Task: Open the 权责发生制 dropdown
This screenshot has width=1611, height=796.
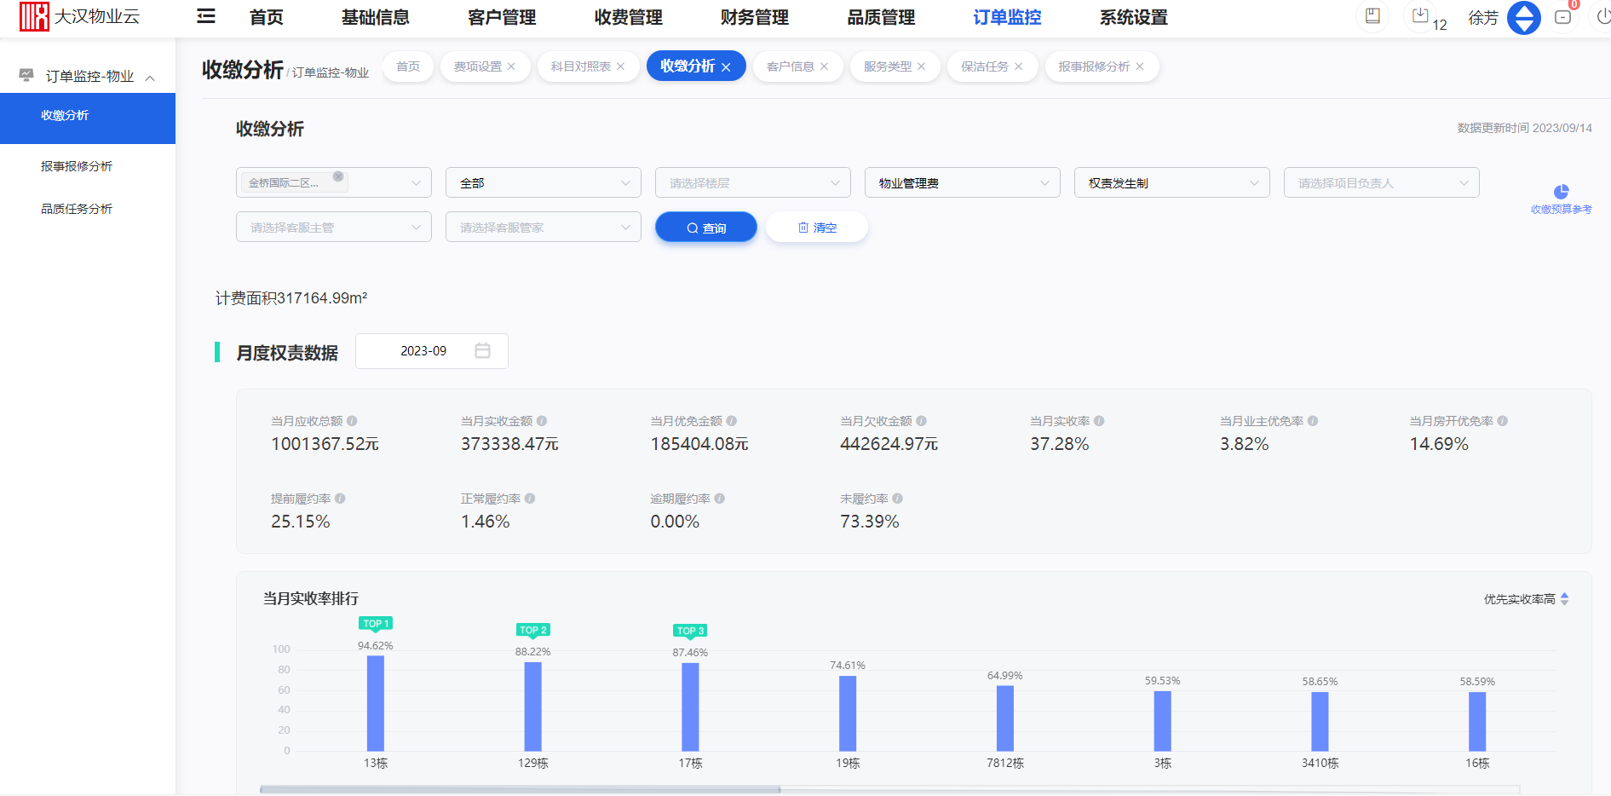Action: [1172, 182]
